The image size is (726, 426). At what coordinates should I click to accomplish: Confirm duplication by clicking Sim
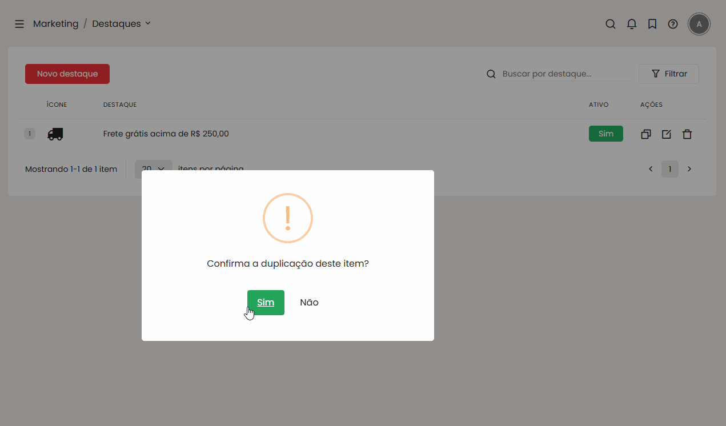266,303
